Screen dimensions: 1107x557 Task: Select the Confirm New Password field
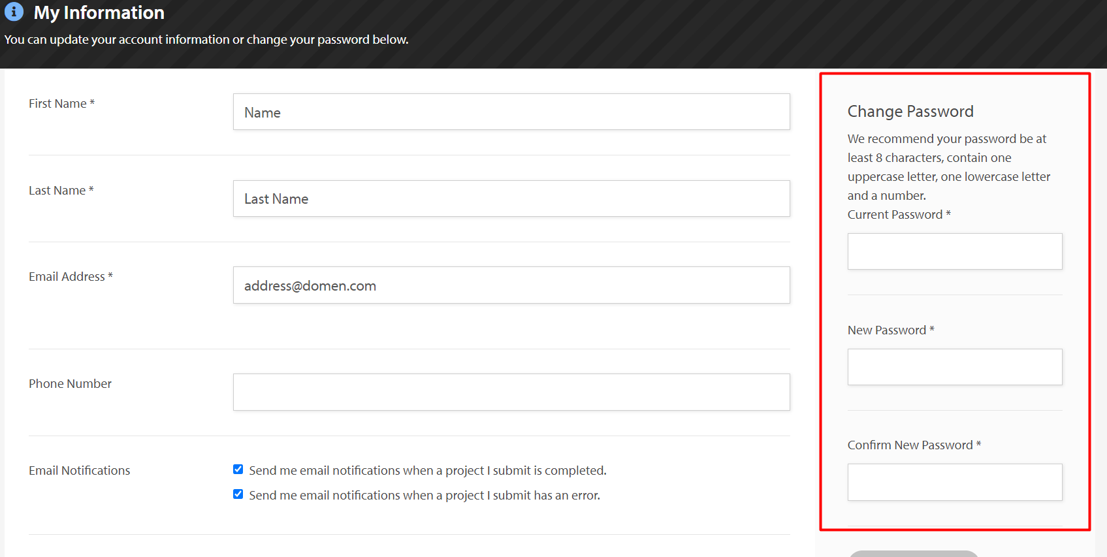(x=955, y=482)
